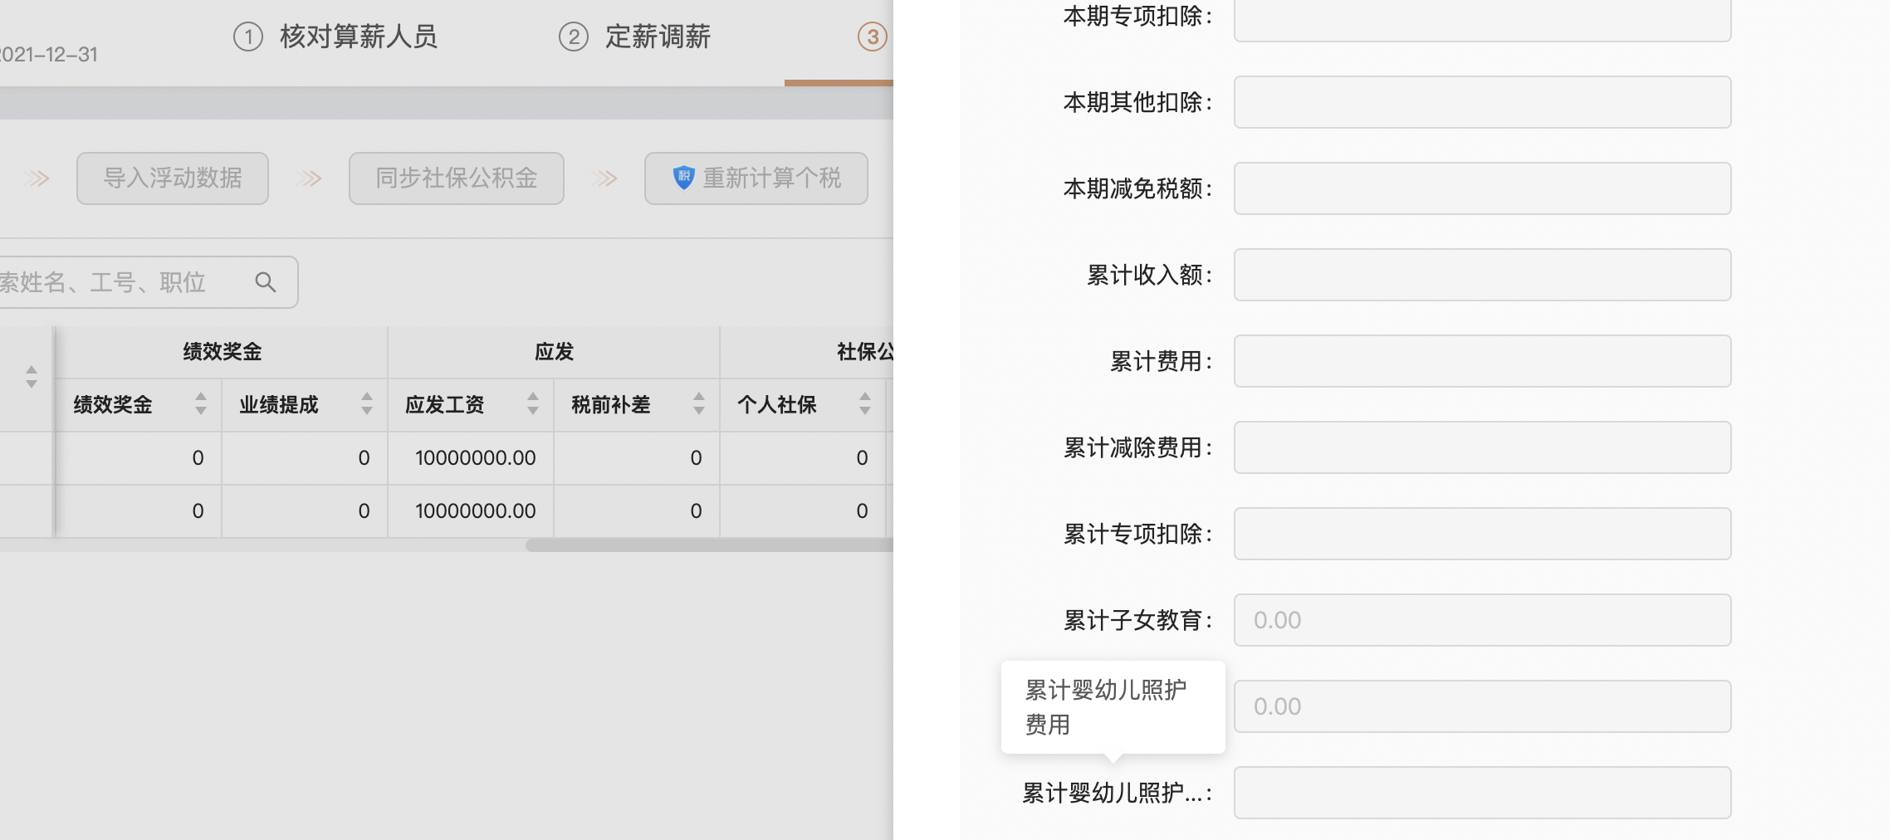Sort by 业绩提成 column arrows
1893x840 pixels.
pyautogui.click(x=367, y=404)
